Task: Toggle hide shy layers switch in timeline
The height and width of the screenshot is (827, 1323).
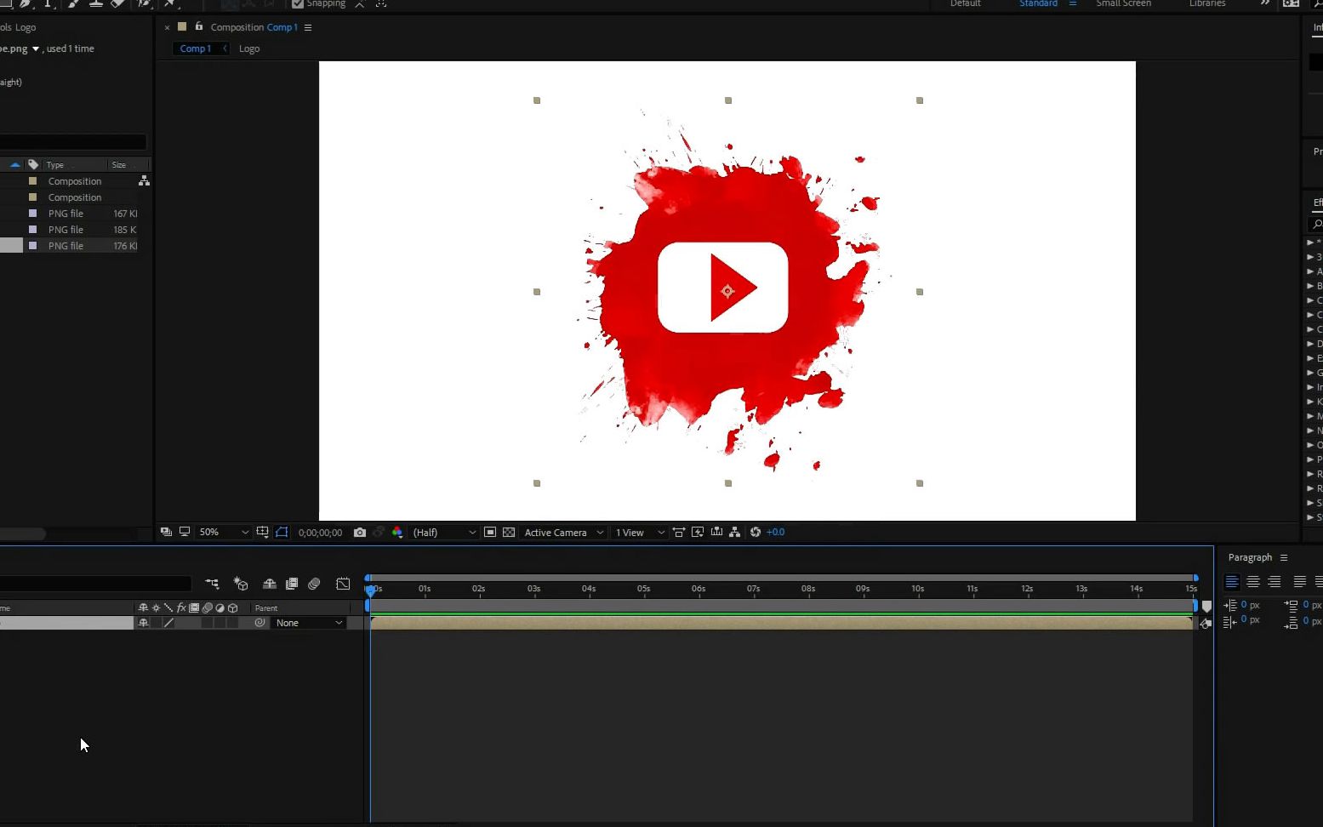Action: (x=269, y=584)
